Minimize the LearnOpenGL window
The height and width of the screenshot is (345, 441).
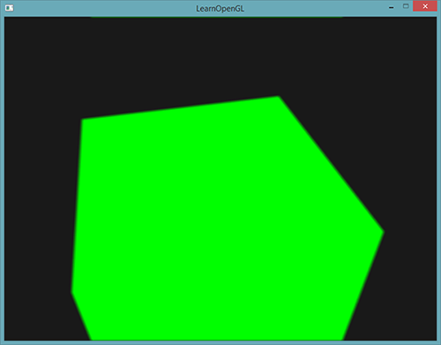[x=391, y=7]
